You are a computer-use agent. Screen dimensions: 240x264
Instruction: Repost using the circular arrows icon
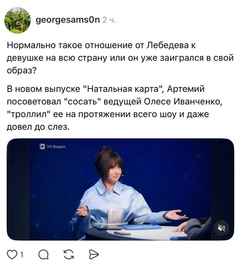pos(69,254)
